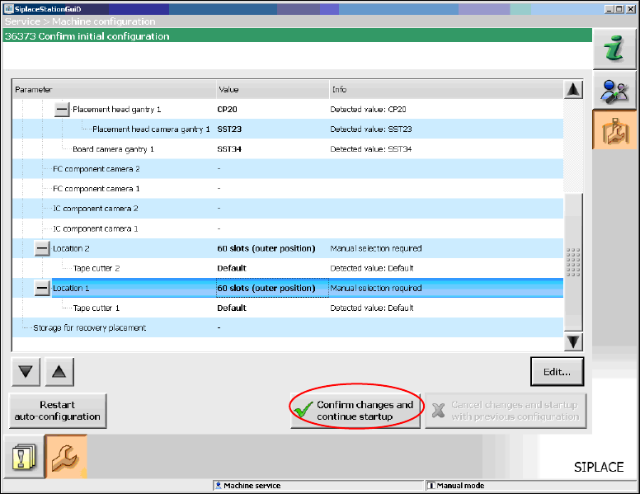Open the Edit... dialog button
This screenshot has height=494, width=640.
pos(557,372)
